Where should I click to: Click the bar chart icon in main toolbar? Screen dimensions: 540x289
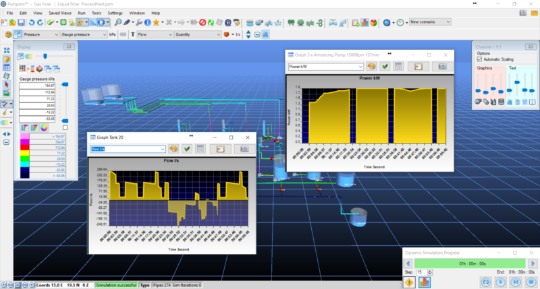363,22
